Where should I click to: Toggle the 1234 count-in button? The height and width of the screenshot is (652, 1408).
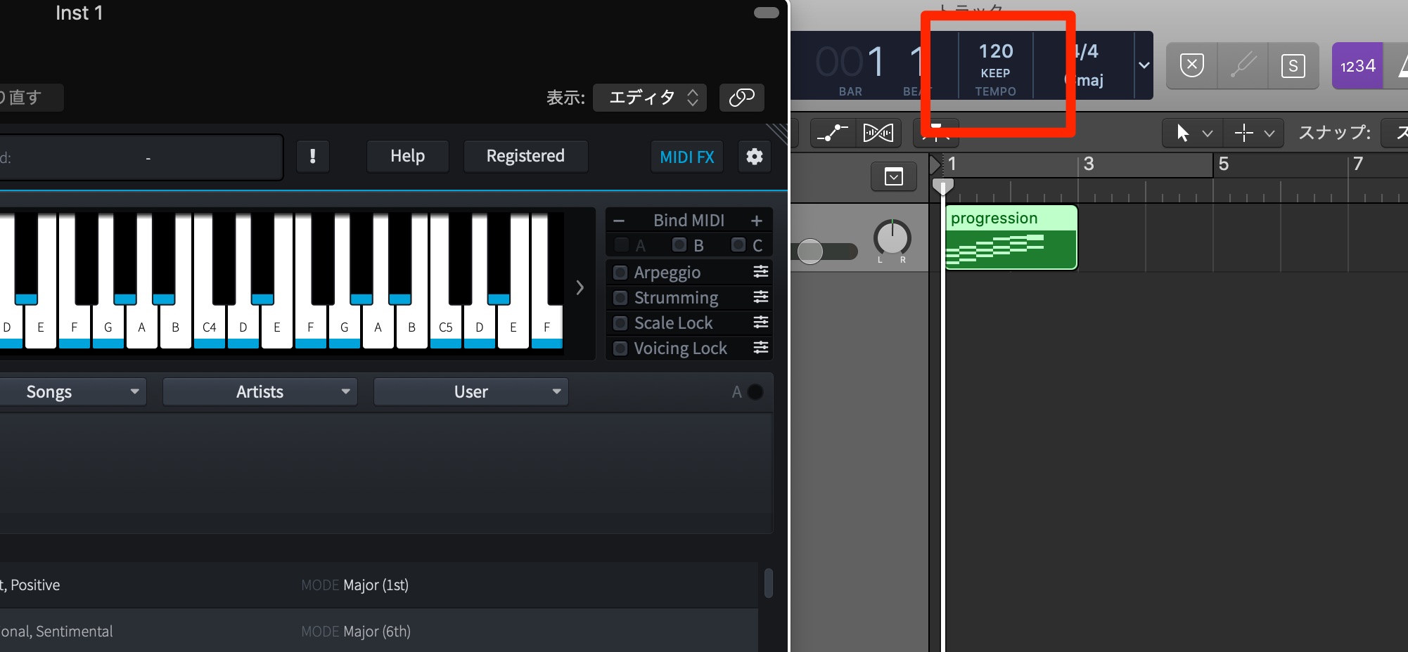click(1357, 65)
